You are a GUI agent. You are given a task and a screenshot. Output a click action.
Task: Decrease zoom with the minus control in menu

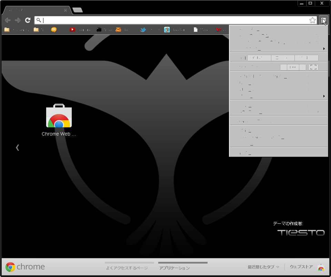(x=283, y=67)
